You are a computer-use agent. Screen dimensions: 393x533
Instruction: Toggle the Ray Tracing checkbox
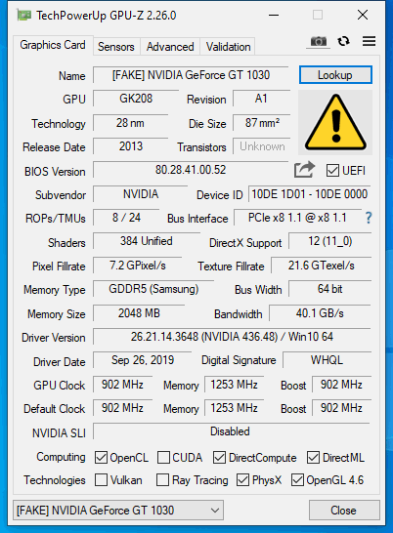coord(162,480)
